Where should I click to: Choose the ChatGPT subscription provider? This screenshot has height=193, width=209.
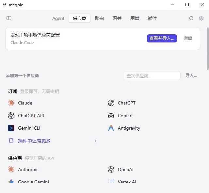click(126, 103)
